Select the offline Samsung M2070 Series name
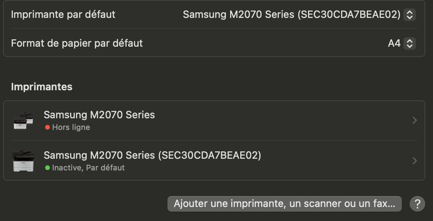 click(99, 115)
